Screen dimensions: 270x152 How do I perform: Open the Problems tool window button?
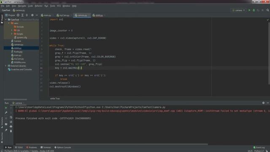click(32, 147)
